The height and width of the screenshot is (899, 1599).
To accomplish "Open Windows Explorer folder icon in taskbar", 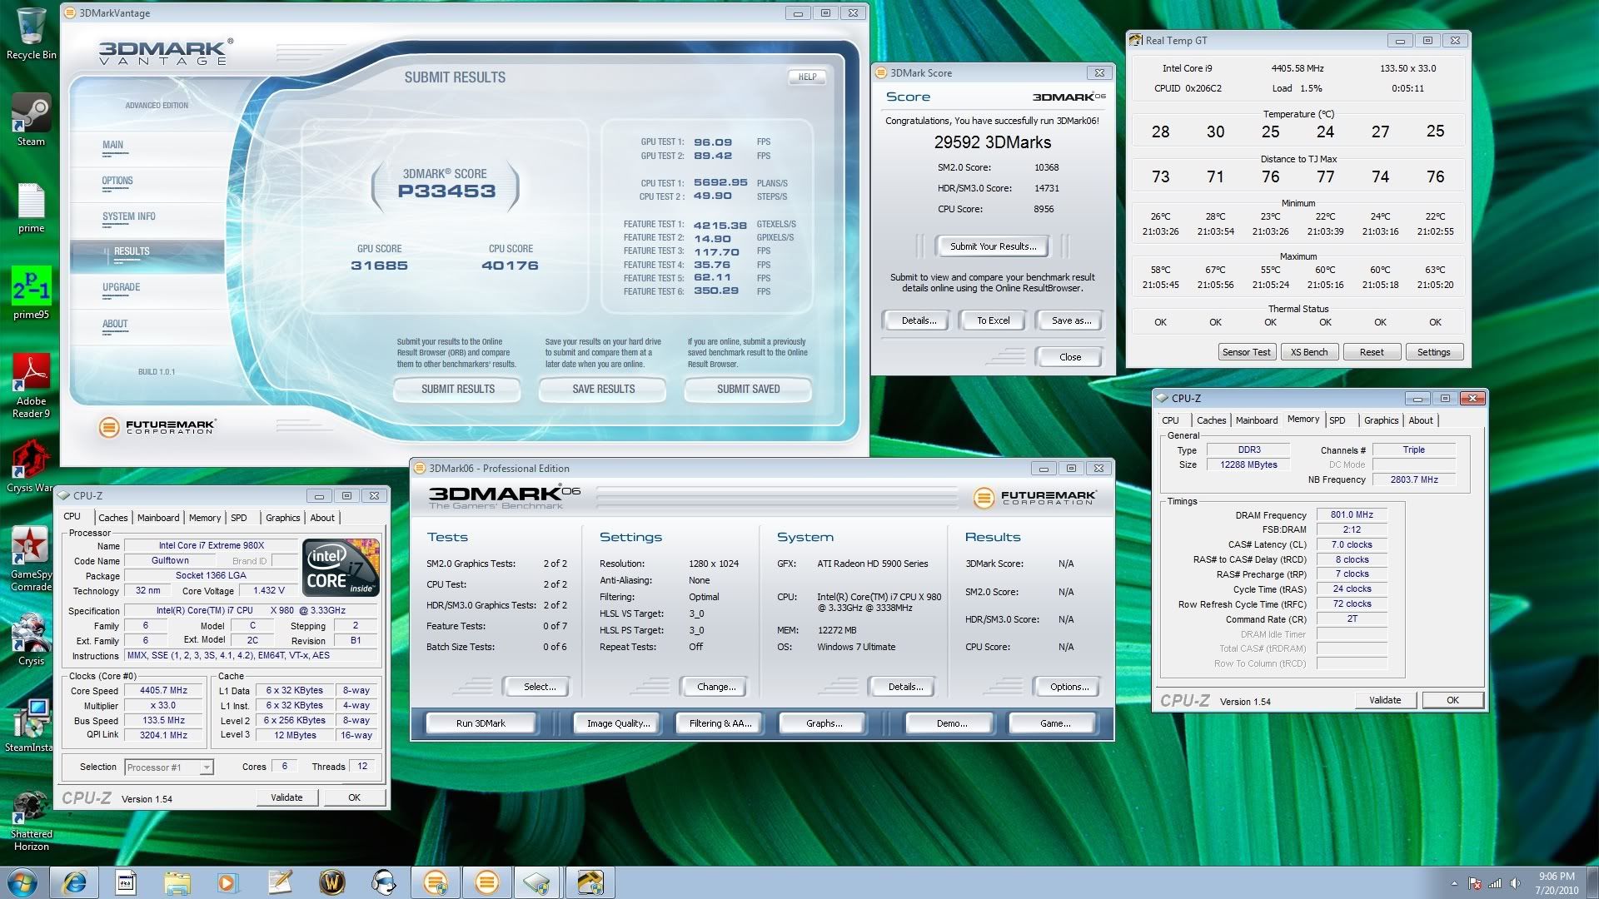I will tap(177, 882).
